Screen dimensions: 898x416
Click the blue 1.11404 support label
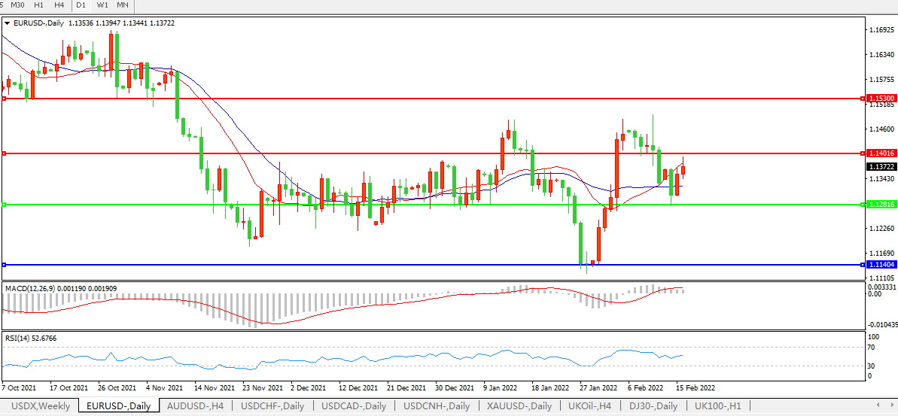click(x=881, y=265)
